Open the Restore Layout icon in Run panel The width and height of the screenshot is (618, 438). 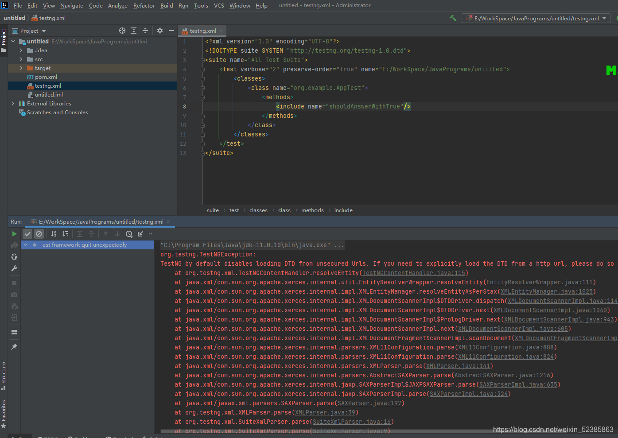pos(14,332)
